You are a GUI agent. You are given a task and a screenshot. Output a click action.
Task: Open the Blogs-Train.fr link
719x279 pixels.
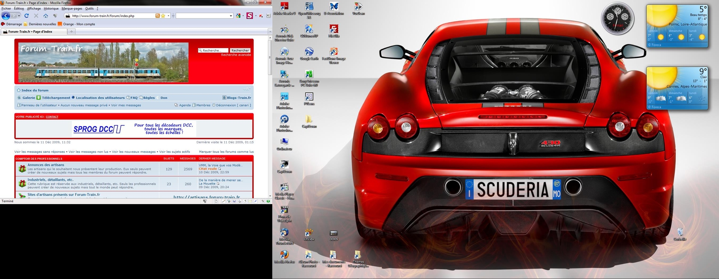(239, 98)
